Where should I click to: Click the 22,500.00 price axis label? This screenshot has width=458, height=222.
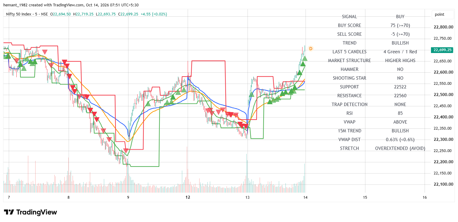443,94
